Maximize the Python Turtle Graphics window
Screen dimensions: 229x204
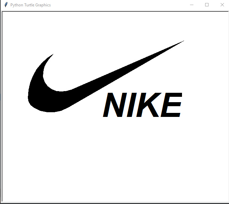pyautogui.click(x=207, y=5)
